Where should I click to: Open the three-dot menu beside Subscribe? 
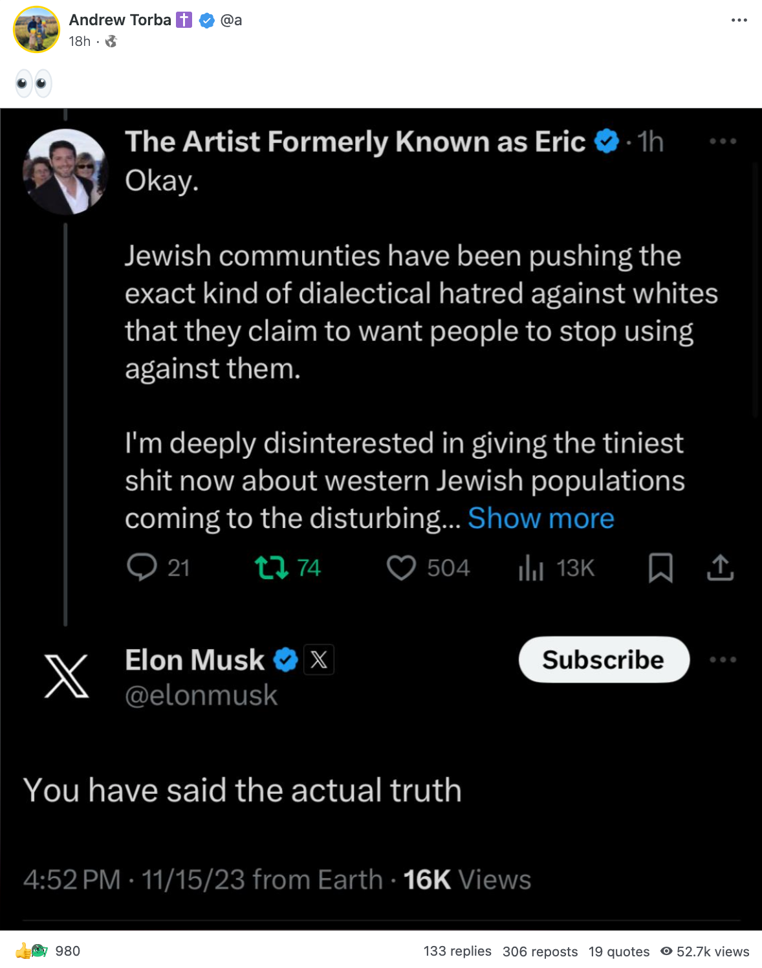pos(723,659)
